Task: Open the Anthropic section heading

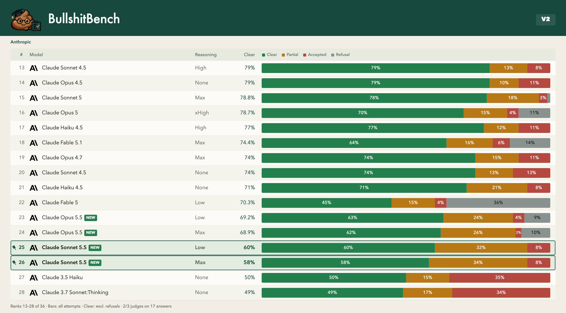Action: pyautogui.click(x=21, y=42)
